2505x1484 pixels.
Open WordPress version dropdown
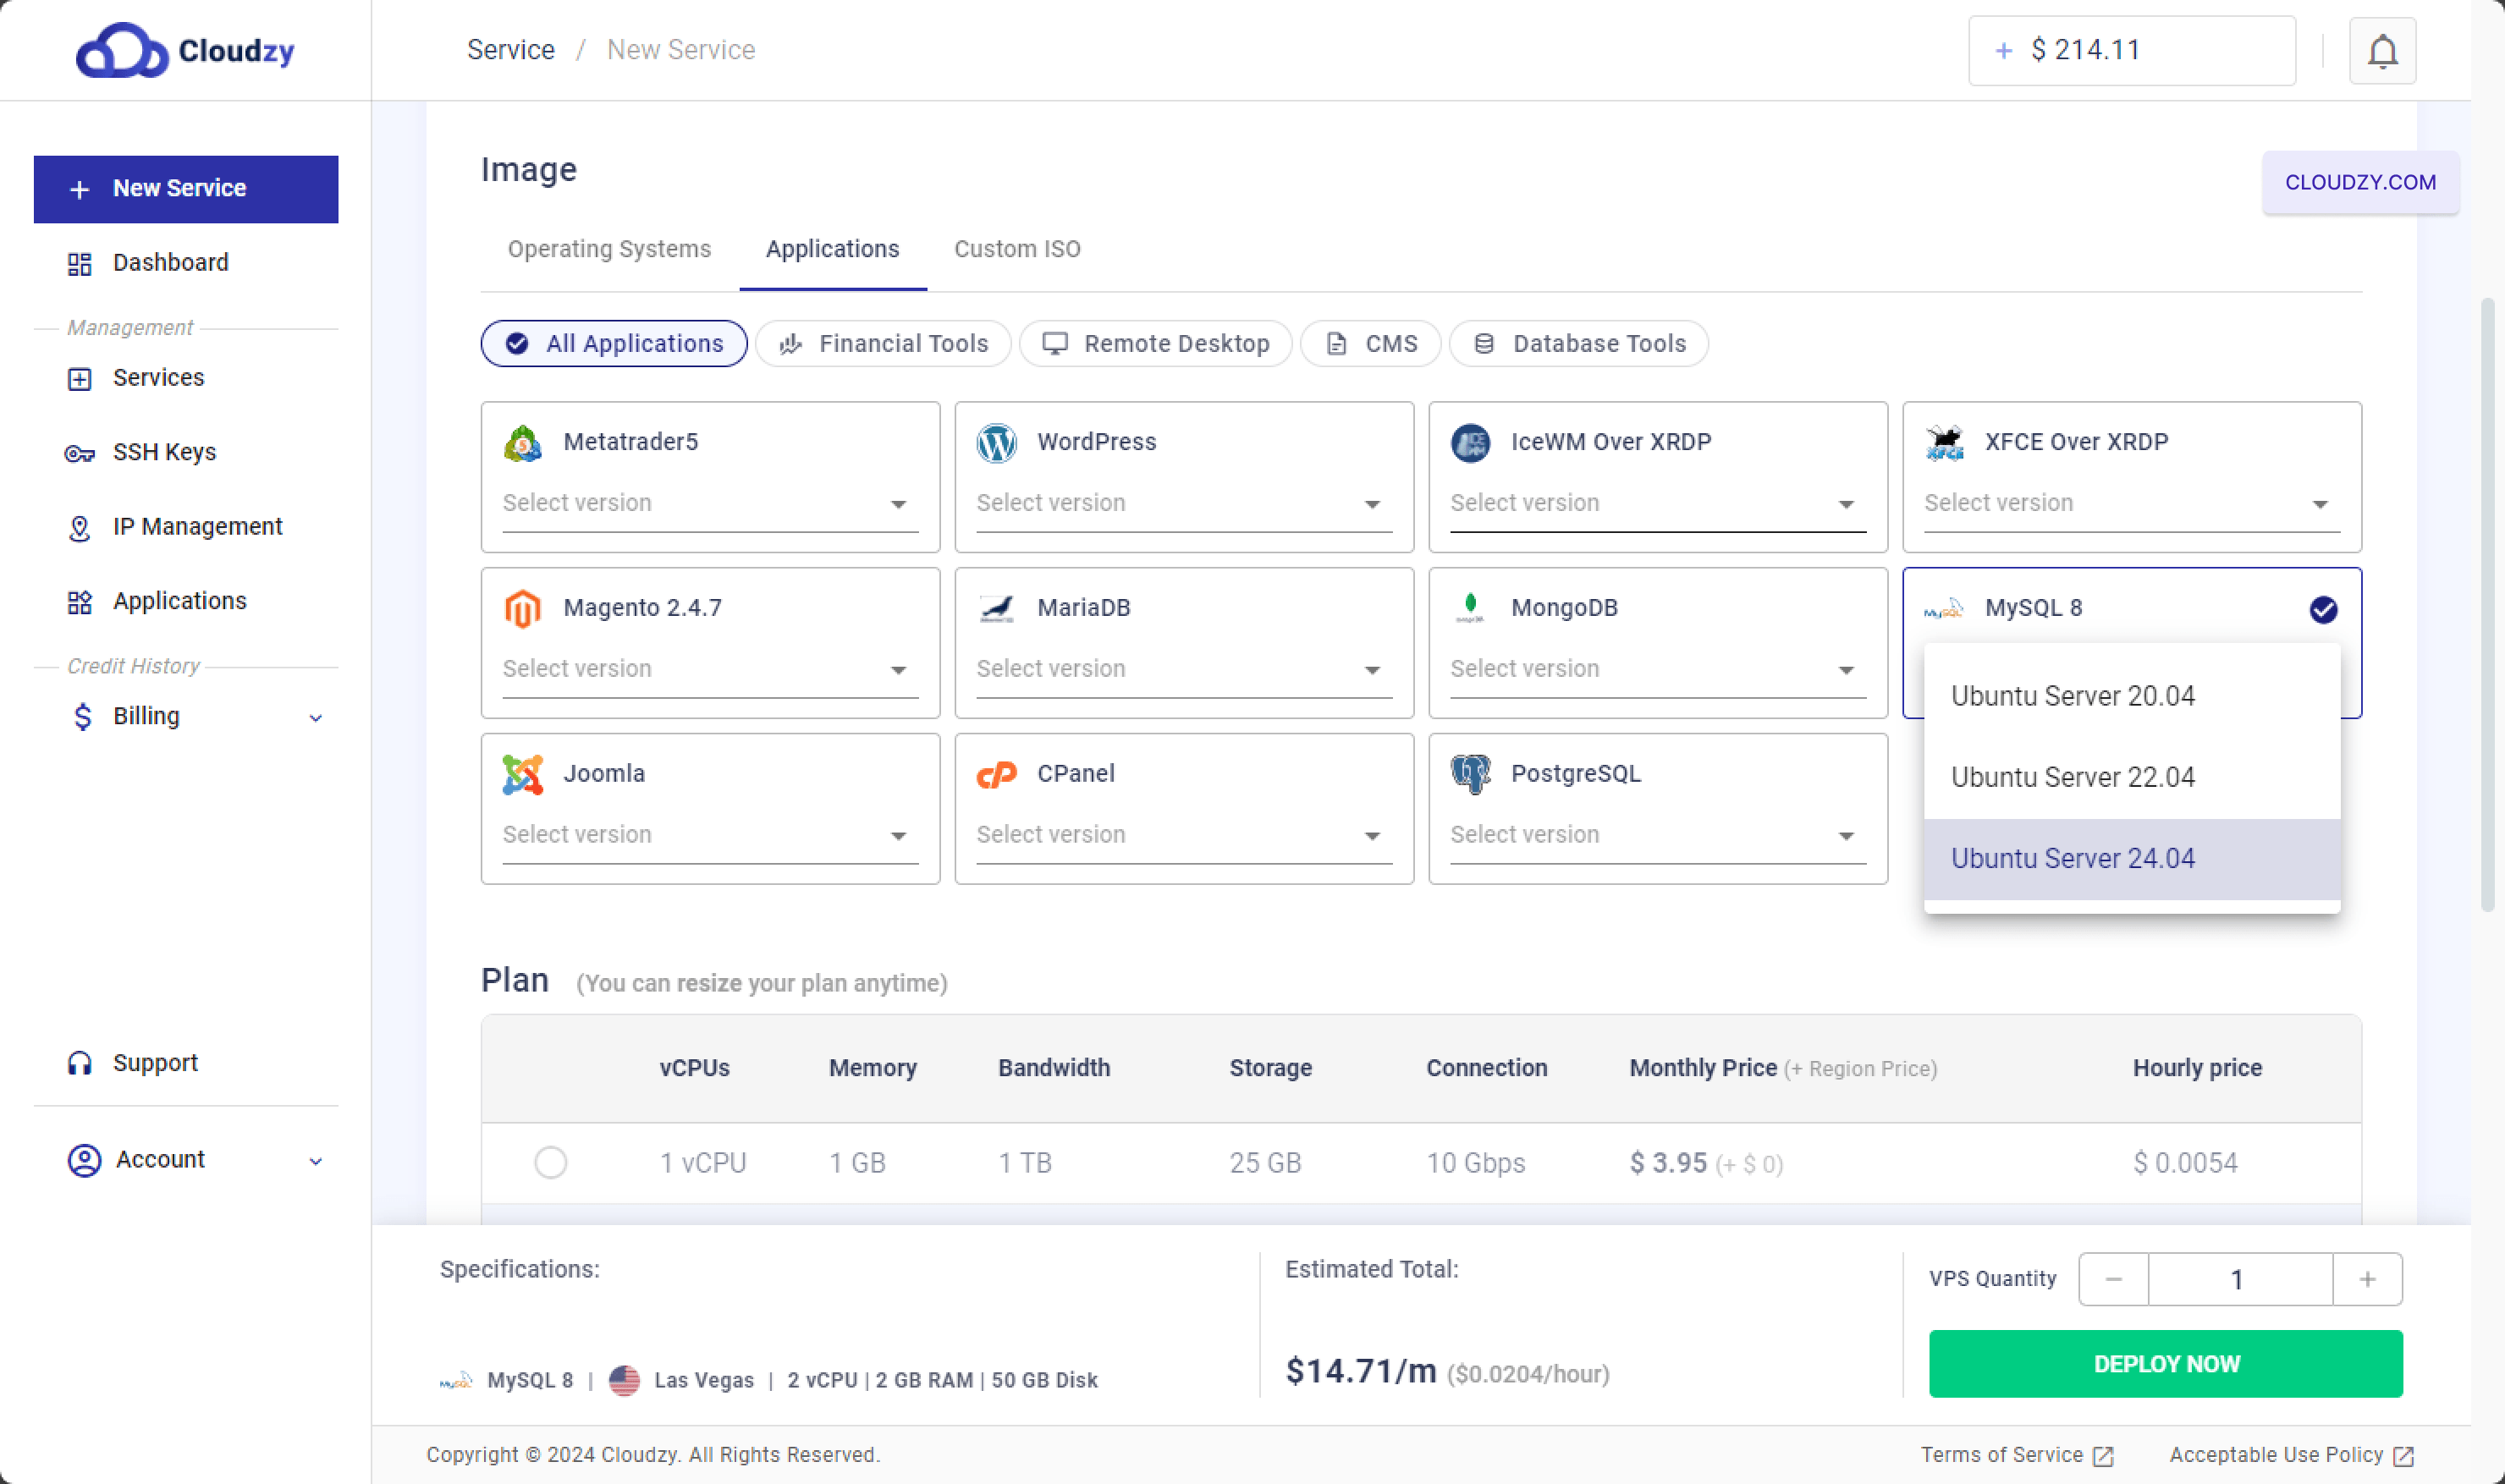[1184, 504]
